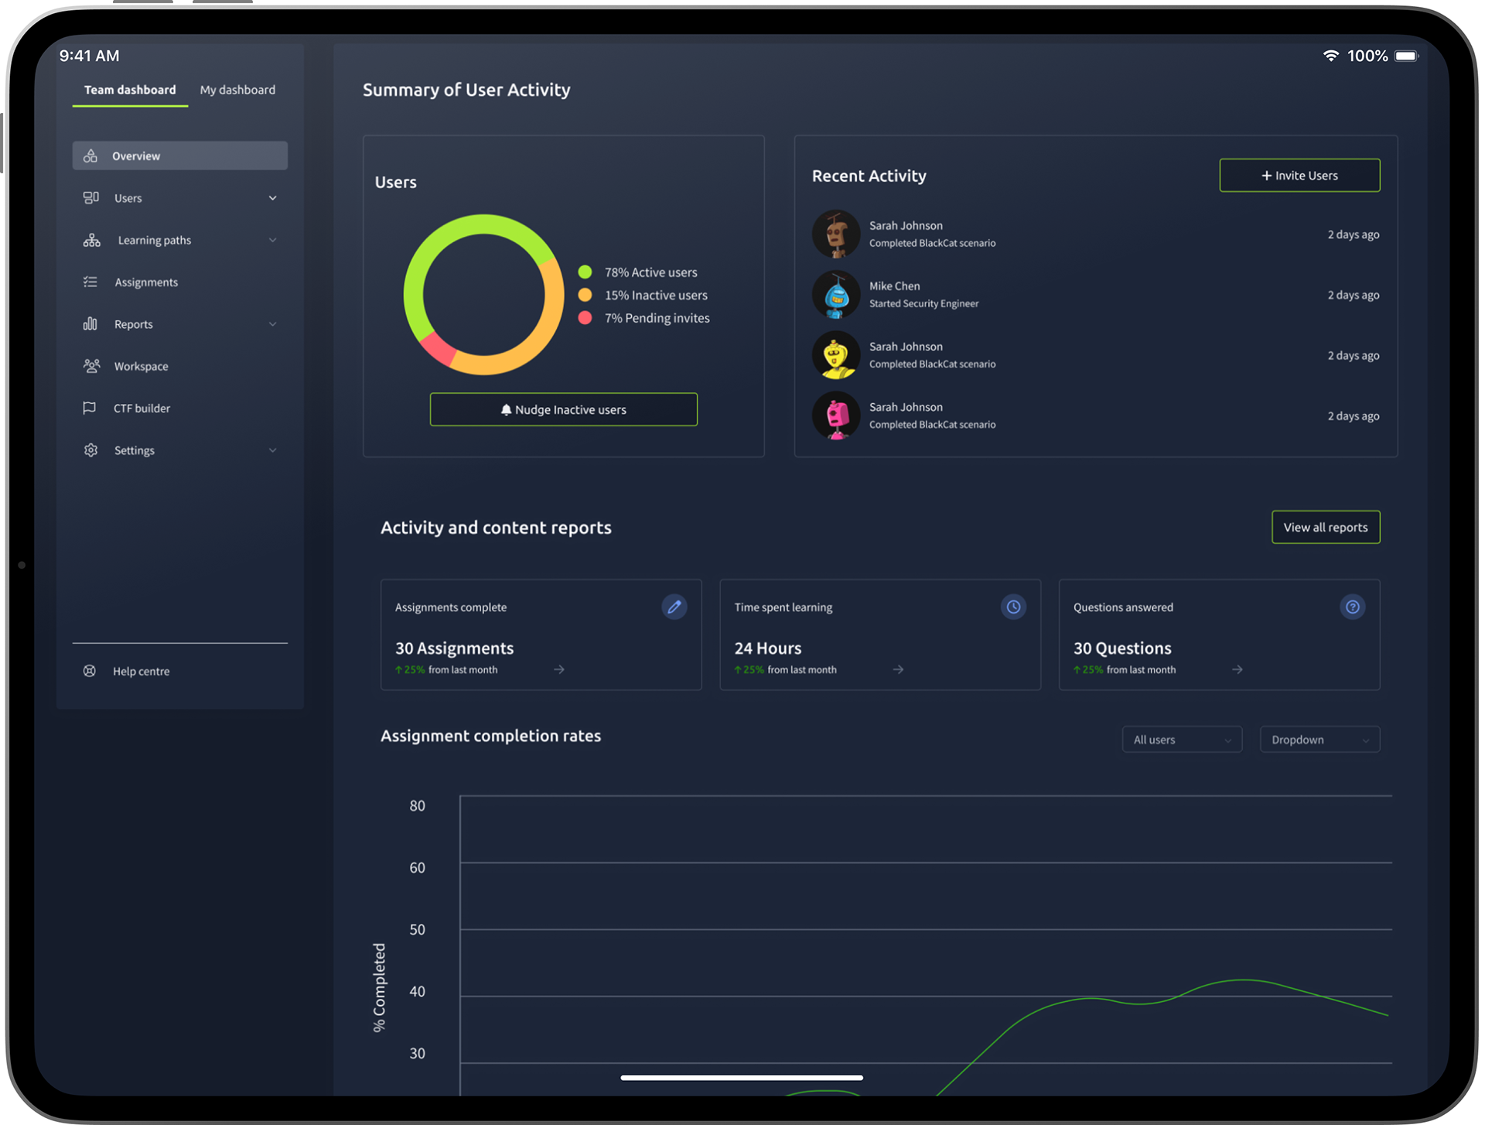Viewport: 1485px width, 1125px height.
Task: Click the Assignments checklist icon
Action: click(90, 282)
